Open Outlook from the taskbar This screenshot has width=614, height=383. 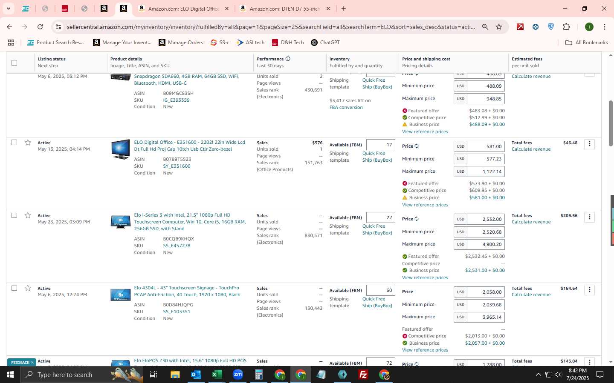click(x=196, y=374)
